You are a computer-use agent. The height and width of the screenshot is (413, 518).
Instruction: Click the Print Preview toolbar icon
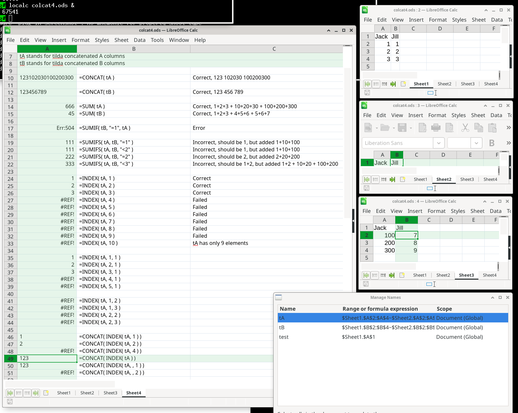click(x=450, y=128)
